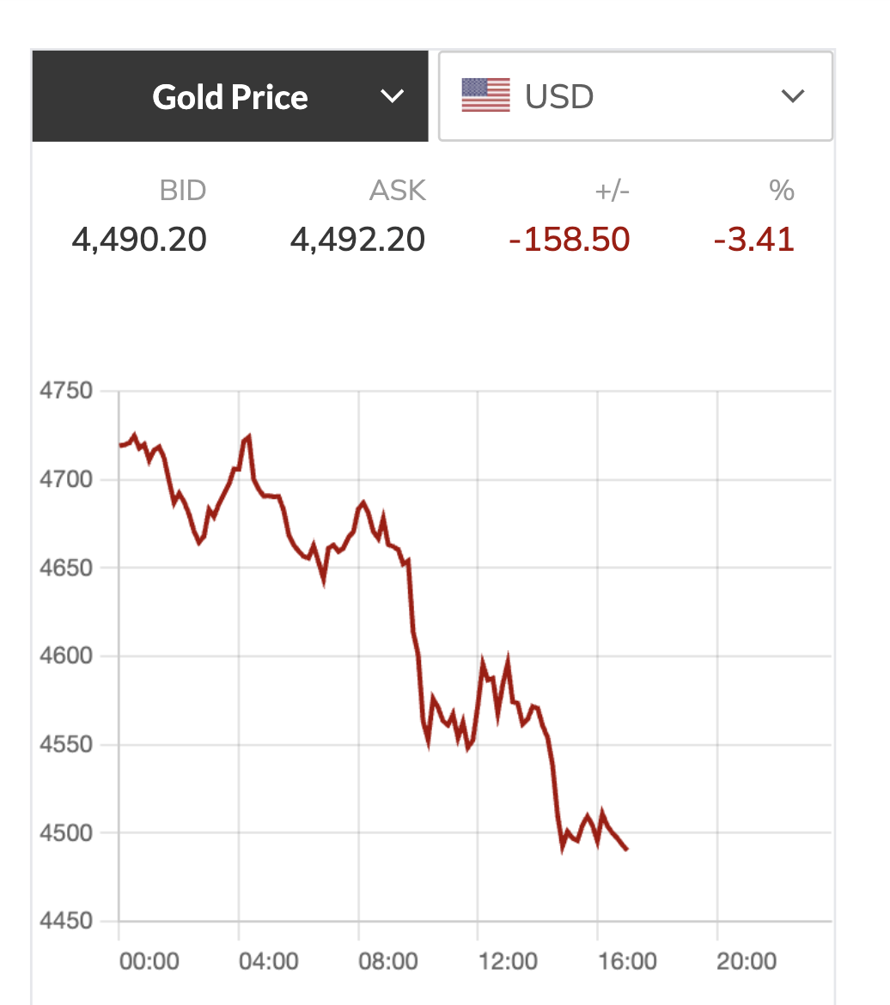Click the latest endpoint of the price line
The width and height of the screenshot is (890, 1005).
(627, 850)
